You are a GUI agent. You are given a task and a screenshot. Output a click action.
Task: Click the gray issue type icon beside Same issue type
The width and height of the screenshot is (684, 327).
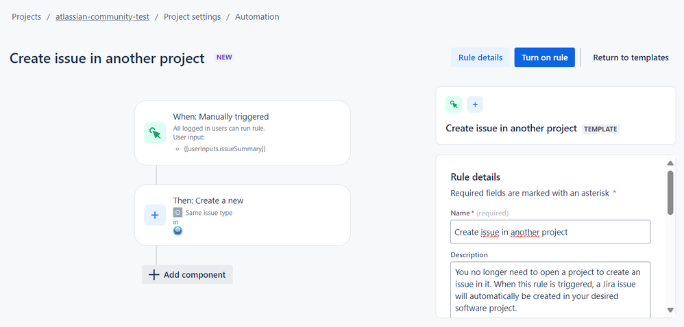click(x=178, y=213)
